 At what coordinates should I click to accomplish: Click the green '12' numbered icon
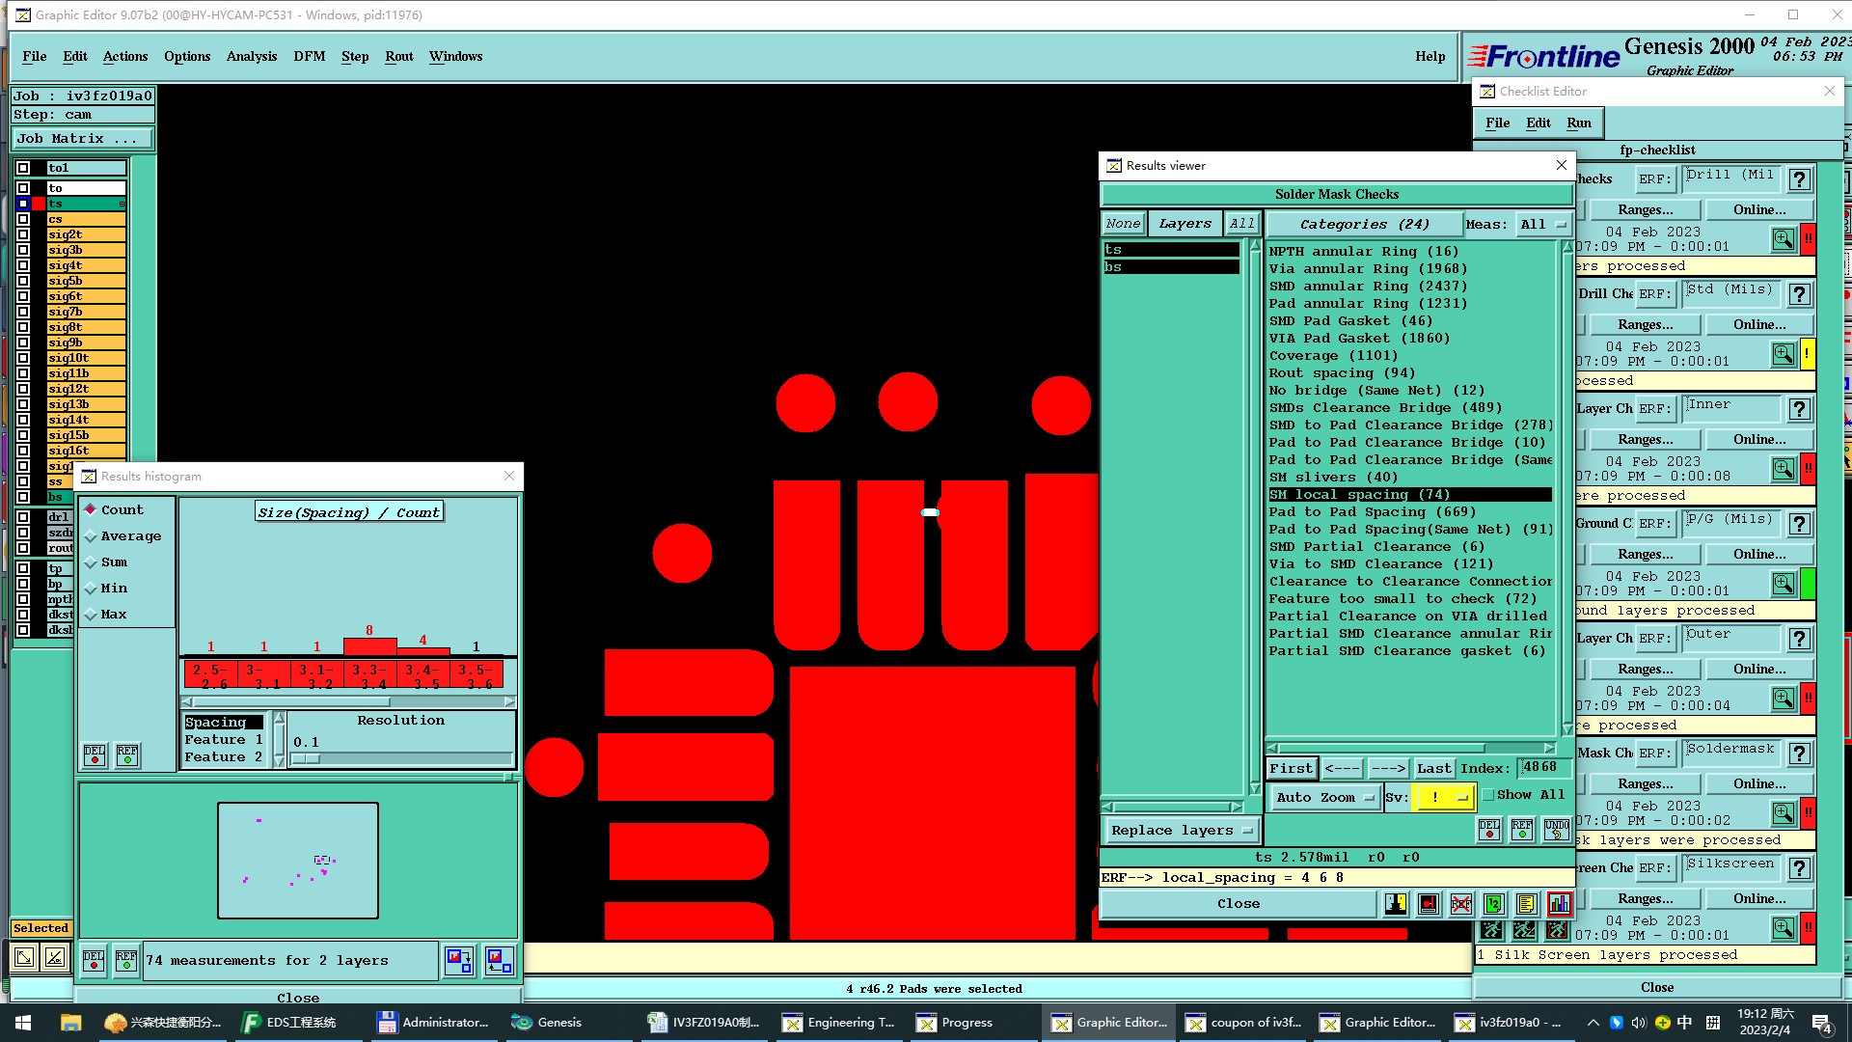pyautogui.click(x=1493, y=904)
